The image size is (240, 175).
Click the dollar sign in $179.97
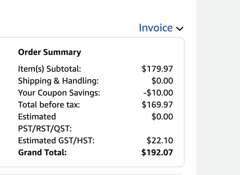pyautogui.click(x=144, y=69)
